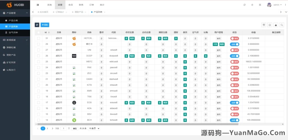Click the blue 添加 button

45,25
